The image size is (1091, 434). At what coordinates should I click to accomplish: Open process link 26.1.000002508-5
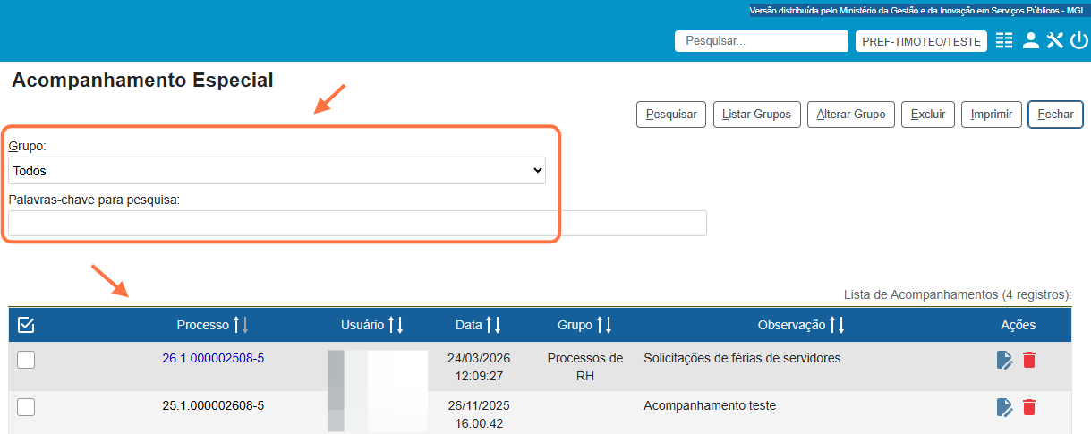coord(213,358)
